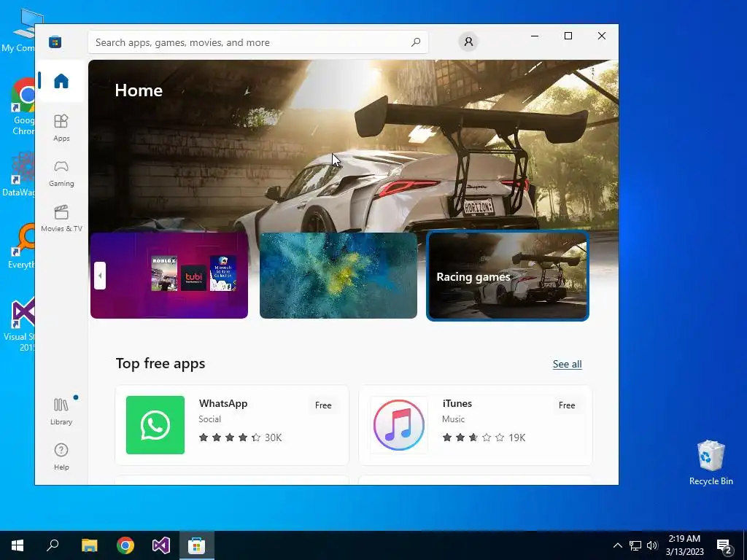
Task: Click the Free badge on iTunes
Action: coord(566,405)
